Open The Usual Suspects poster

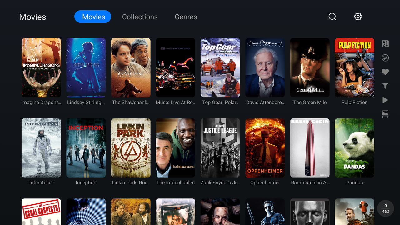(x=41, y=212)
